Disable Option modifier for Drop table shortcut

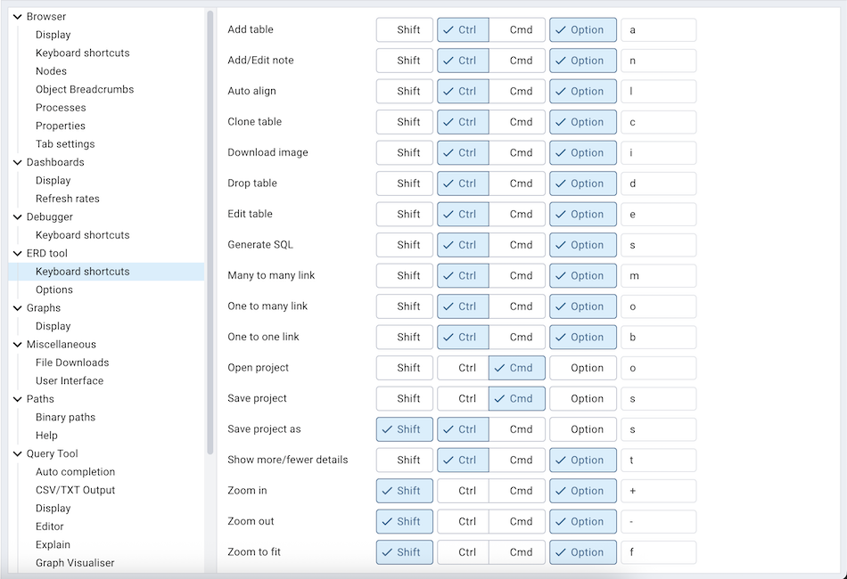(582, 183)
